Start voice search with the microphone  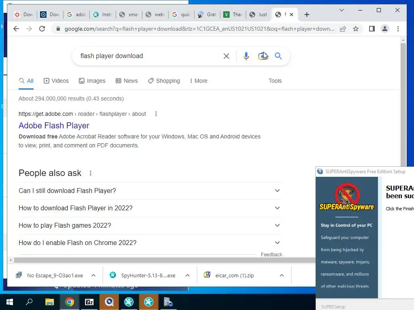[246, 56]
